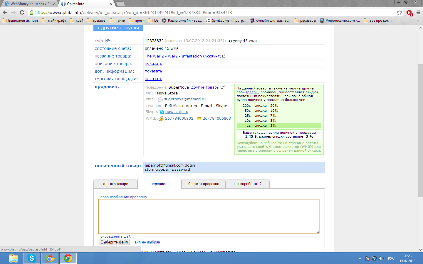This screenshot has width=423, height=264.
Task: Close the WebMoney Кошелёк tab
Action: (x=54, y=4)
